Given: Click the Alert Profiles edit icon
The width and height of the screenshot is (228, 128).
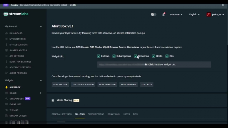Looking at the screenshot, I should pyautogui.click(x=6, y=73).
